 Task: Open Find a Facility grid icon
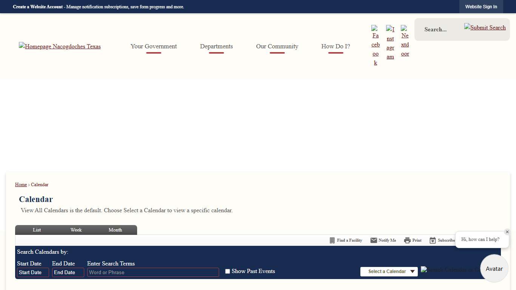click(332, 241)
